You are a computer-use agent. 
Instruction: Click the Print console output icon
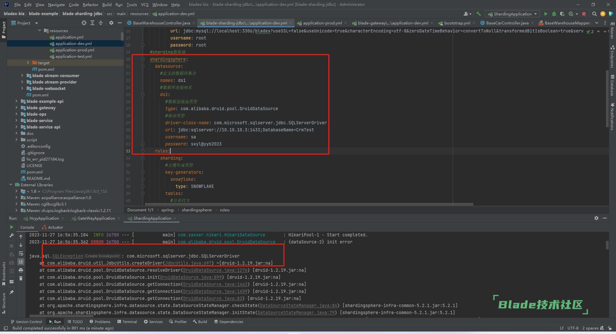coord(21,270)
